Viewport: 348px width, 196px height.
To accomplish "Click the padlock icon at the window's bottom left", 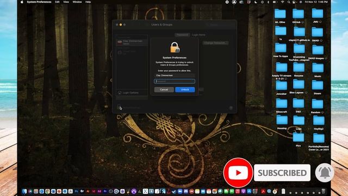I will [120, 108].
